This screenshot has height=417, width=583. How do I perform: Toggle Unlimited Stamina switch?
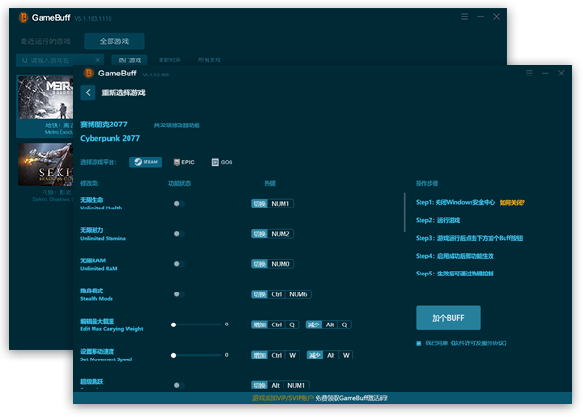[x=179, y=234]
